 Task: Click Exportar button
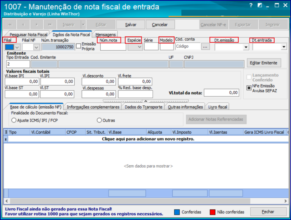coord(243,25)
